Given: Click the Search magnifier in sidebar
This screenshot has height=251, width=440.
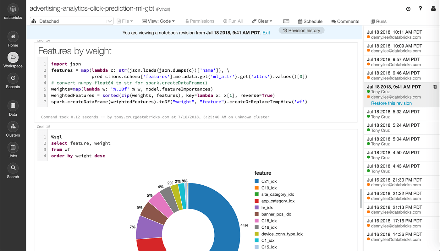Looking at the screenshot, I should 13,168.
